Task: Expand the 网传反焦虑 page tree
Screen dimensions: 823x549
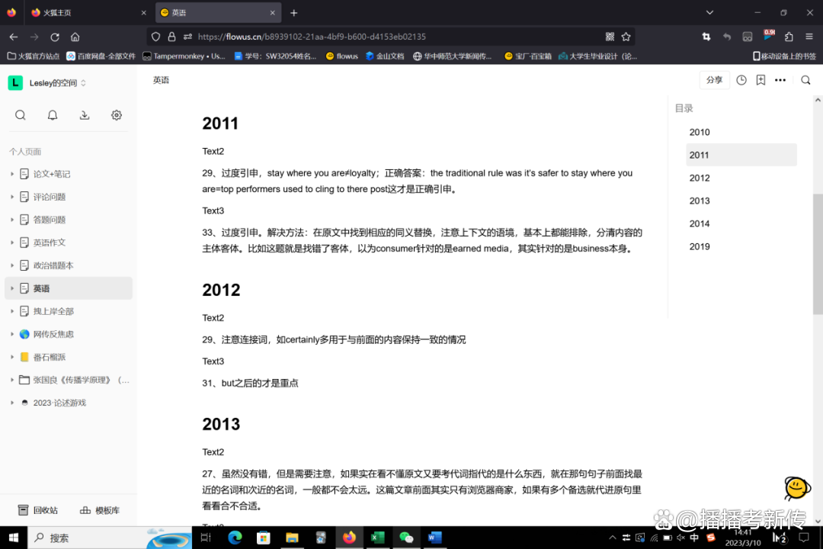Action: tap(12, 334)
